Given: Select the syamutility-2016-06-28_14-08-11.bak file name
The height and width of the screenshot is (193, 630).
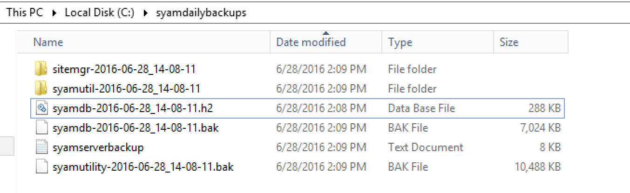Looking at the screenshot, I should click(x=143, y=167).
